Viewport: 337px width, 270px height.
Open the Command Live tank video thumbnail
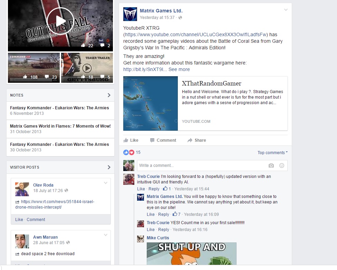(x=34, y=68)
